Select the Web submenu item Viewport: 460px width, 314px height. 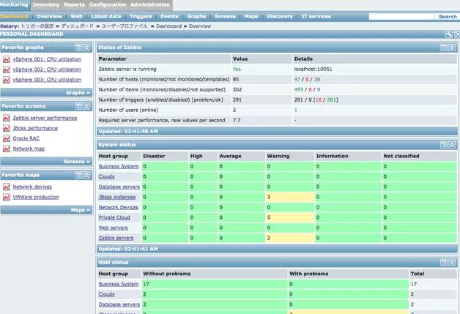(76, 16)
